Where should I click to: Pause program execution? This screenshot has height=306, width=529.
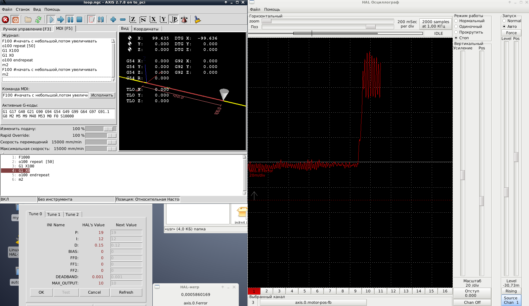coord(70,20)
